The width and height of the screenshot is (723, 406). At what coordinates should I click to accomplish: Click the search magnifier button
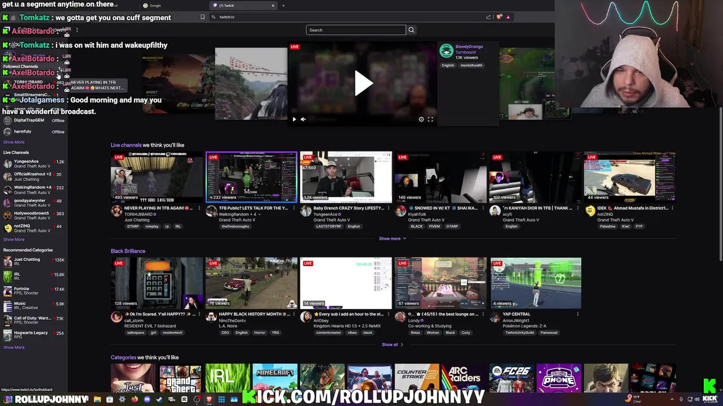pyautogui.click(x=411, y=30)
